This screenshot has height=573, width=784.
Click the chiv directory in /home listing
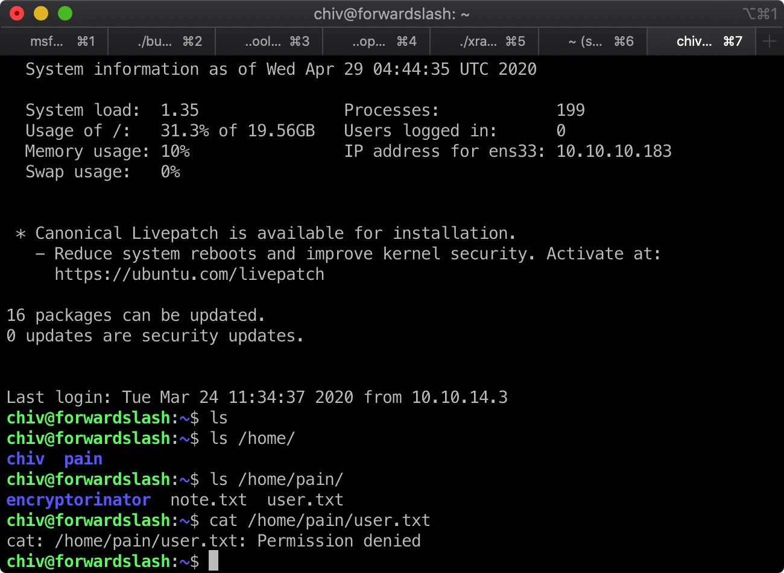[25, 459]
